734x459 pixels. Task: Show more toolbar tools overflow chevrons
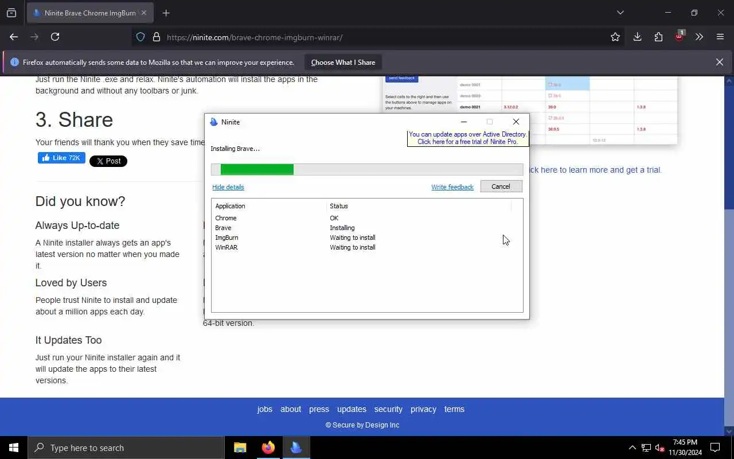[699, 37]
